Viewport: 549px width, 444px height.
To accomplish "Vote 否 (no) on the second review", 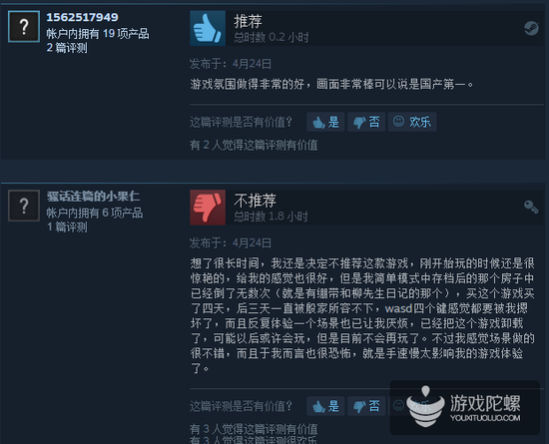I will pyautogui.click(x=366, y=406).
